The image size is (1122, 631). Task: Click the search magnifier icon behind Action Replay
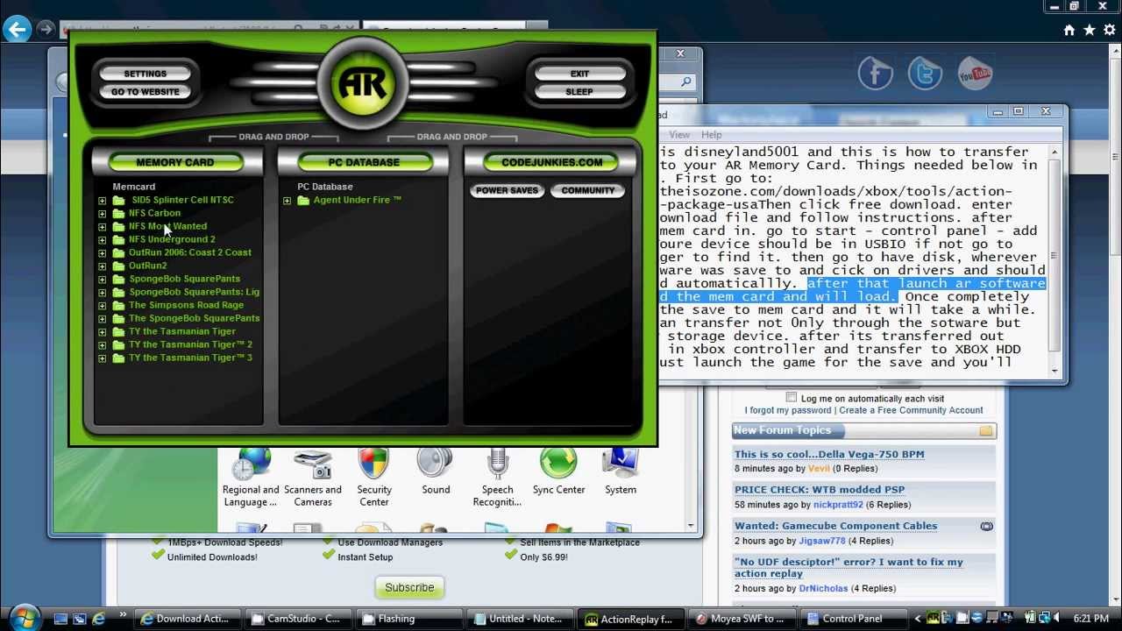686,82
